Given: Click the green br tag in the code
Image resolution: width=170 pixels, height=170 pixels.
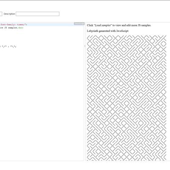Looking at the screenshot, I should click(x=21, y=28).
